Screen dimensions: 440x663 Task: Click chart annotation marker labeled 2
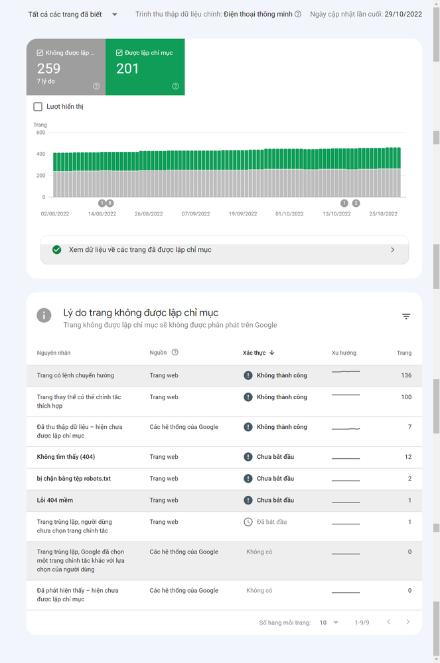tap(356, 203)
